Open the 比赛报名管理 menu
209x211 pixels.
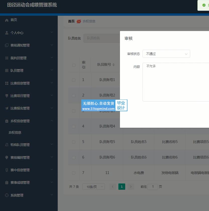tap(29, 108)
